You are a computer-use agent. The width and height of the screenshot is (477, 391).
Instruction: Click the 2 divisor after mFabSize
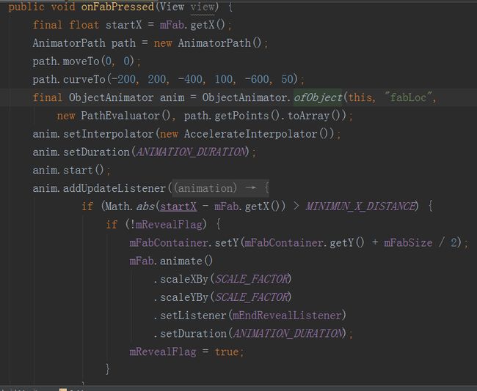coord(454,242)
